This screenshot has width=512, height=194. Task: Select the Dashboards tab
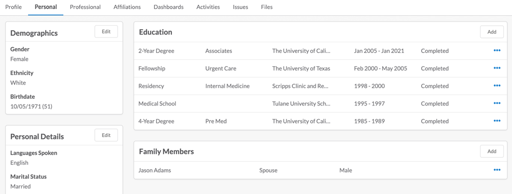(x=169, y=7)
